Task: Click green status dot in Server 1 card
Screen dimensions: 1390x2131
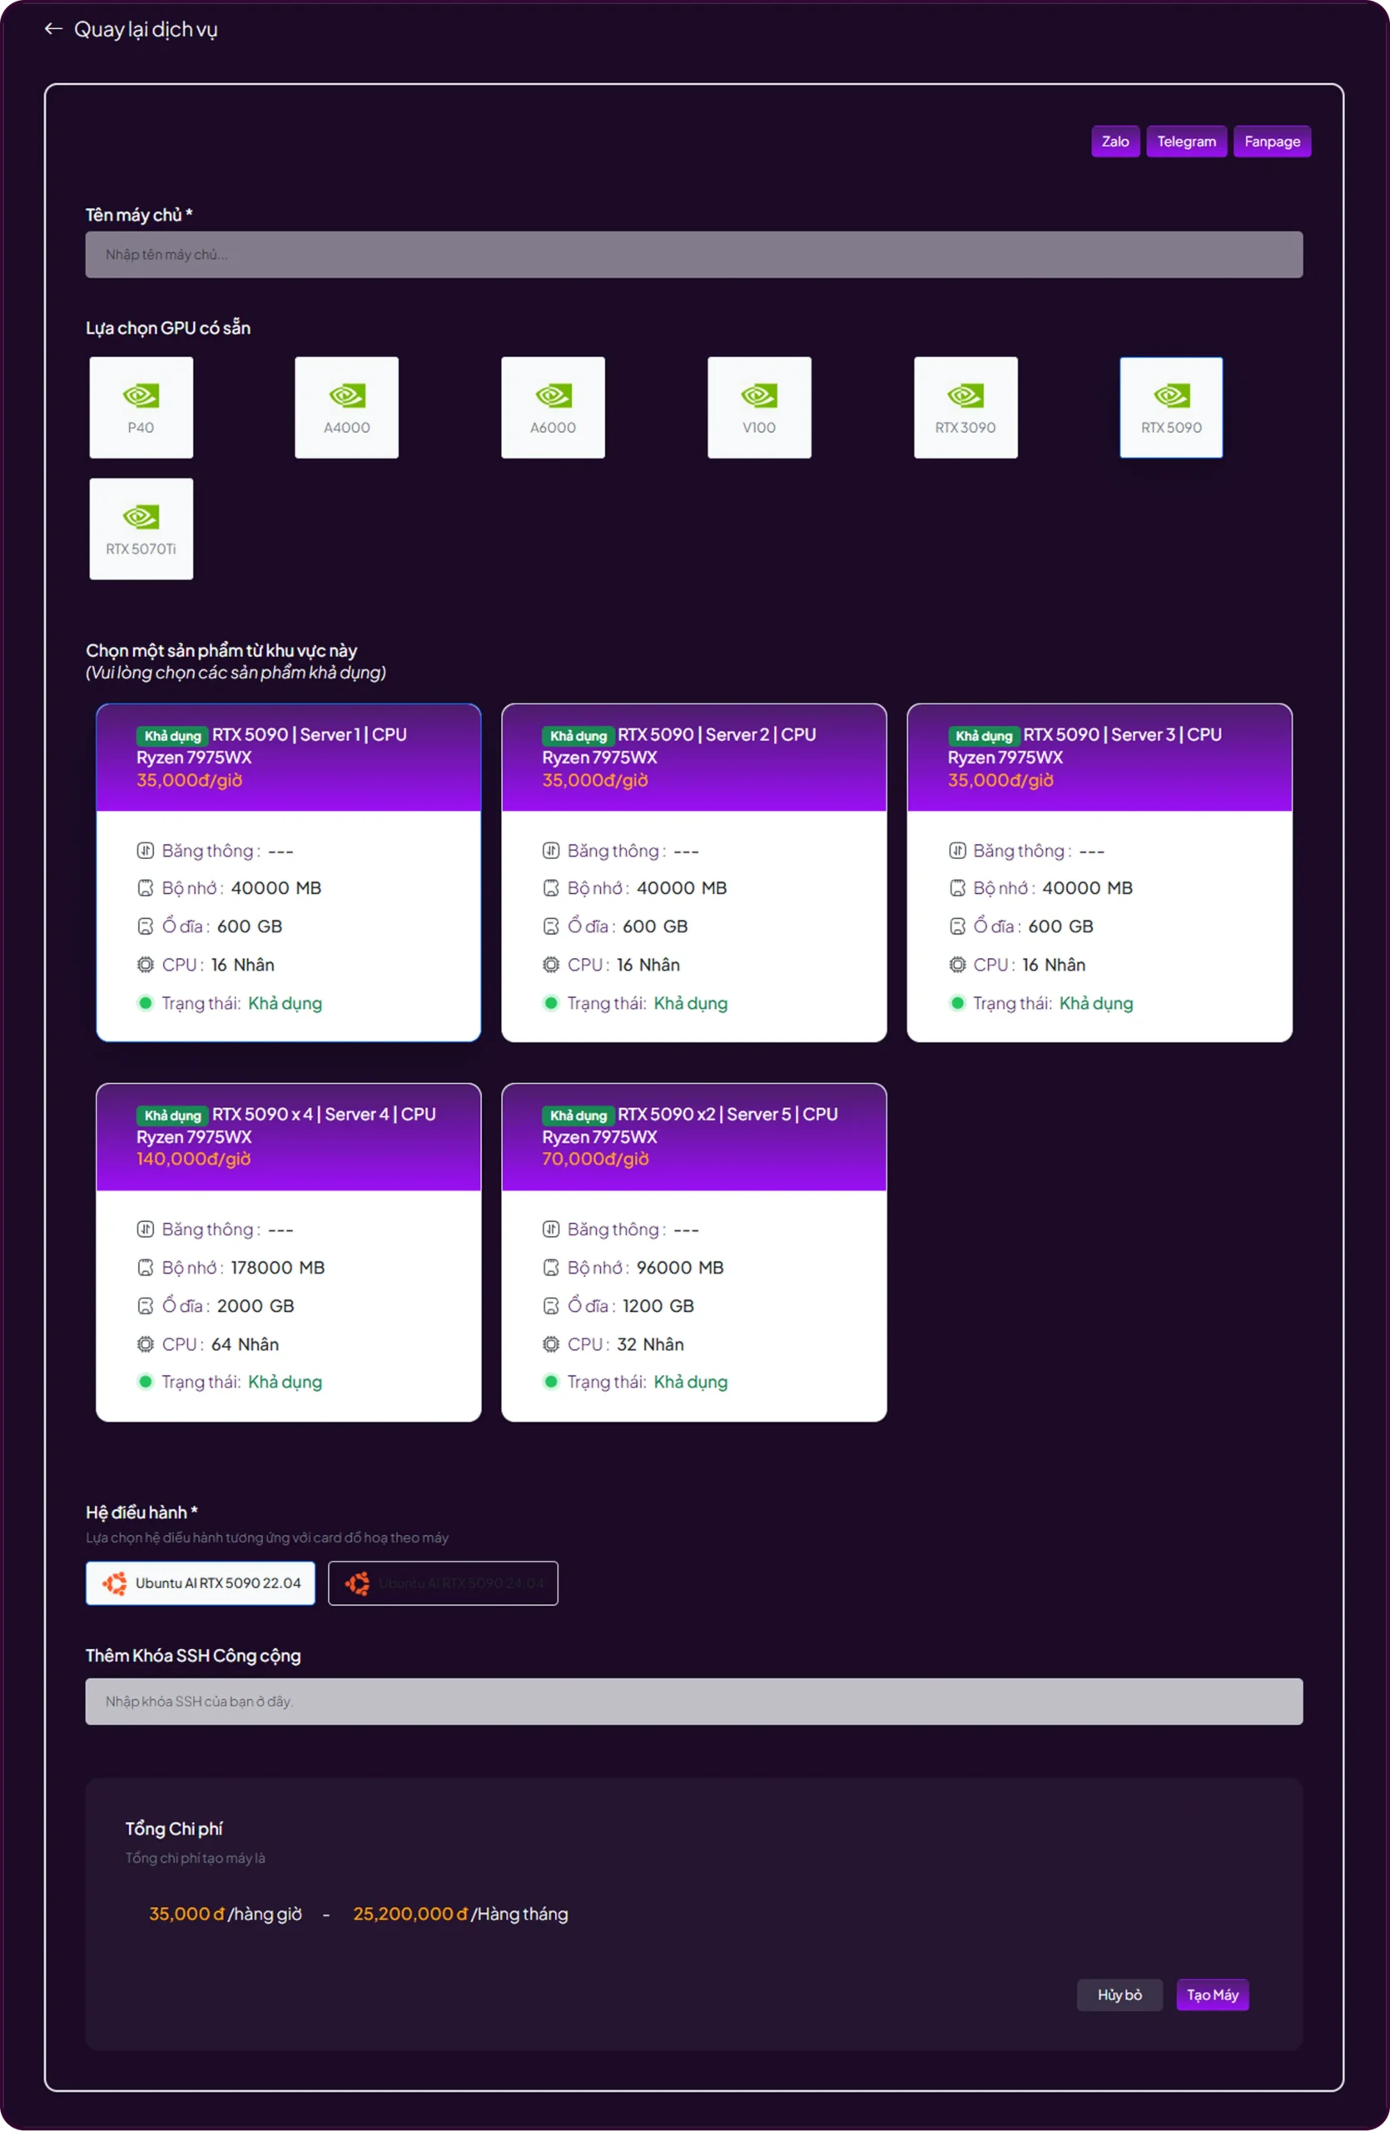Action: pyautogui.click(x=145, y=1003)
